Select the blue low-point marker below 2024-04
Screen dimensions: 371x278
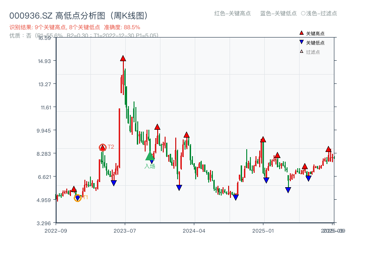(x=179, y=187)
